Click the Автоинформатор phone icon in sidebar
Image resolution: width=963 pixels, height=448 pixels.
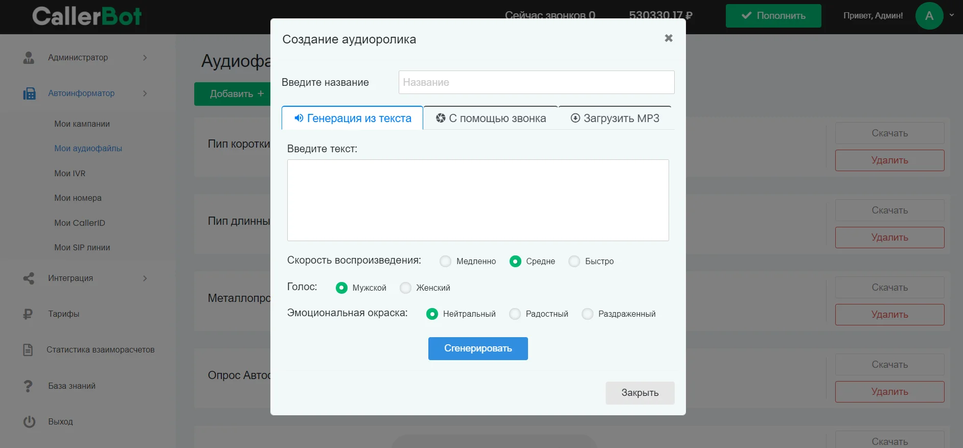(x=29, y=93)
